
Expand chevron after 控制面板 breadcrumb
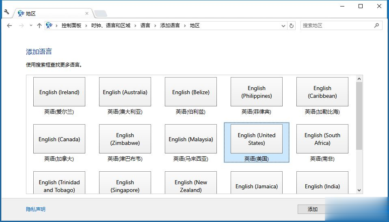[86, 26]
